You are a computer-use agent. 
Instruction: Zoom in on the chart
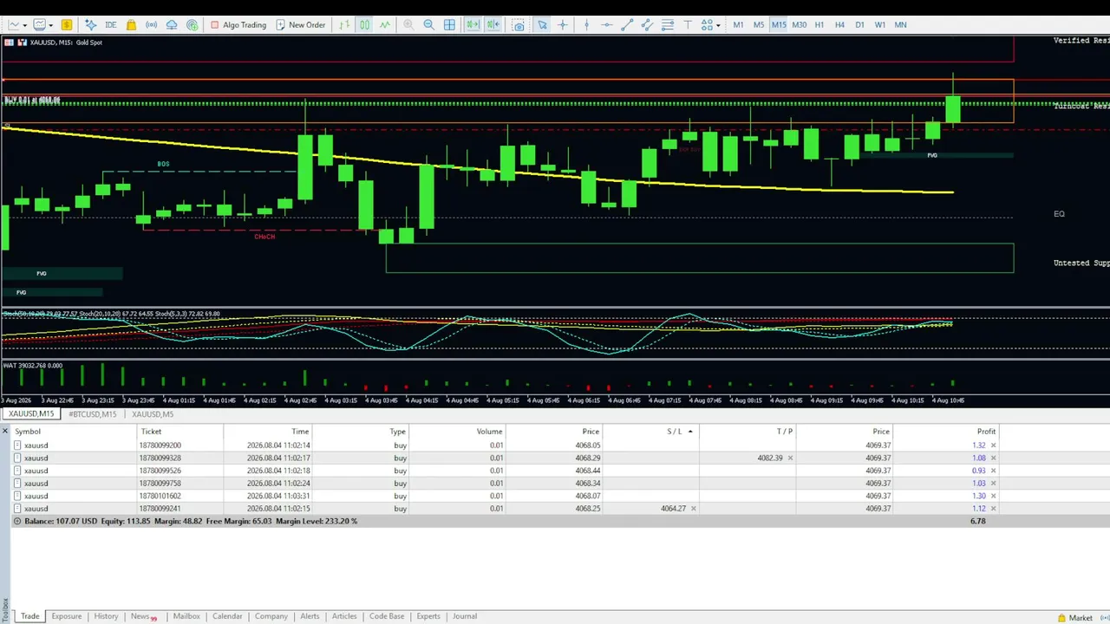click(x=408, y=25)
